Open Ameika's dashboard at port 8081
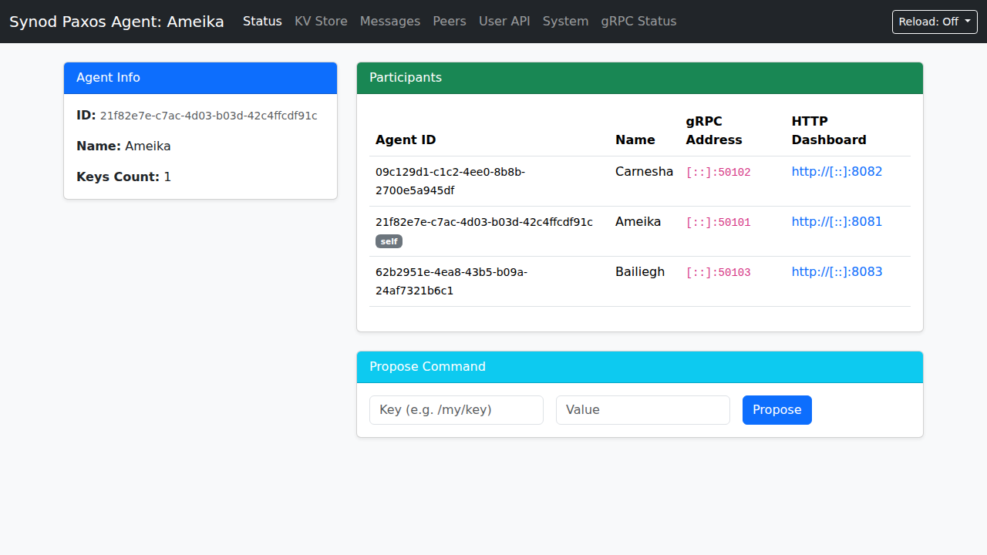Screen dimensions: 987x555 (837, 221)
